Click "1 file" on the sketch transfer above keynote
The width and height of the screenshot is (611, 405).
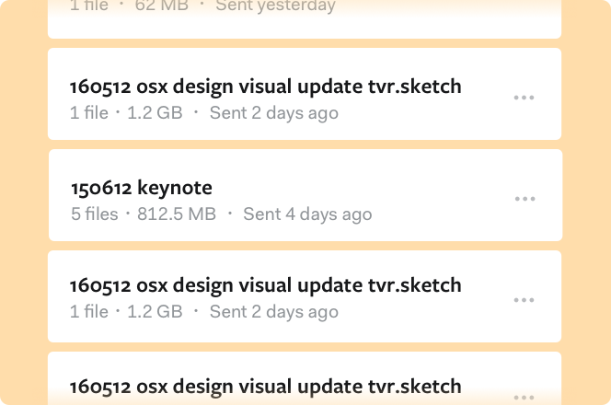[89, 113]
